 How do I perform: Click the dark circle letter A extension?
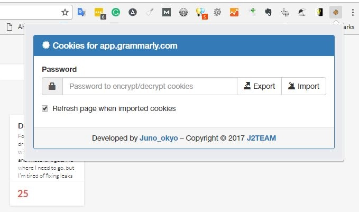pos(133,12)
